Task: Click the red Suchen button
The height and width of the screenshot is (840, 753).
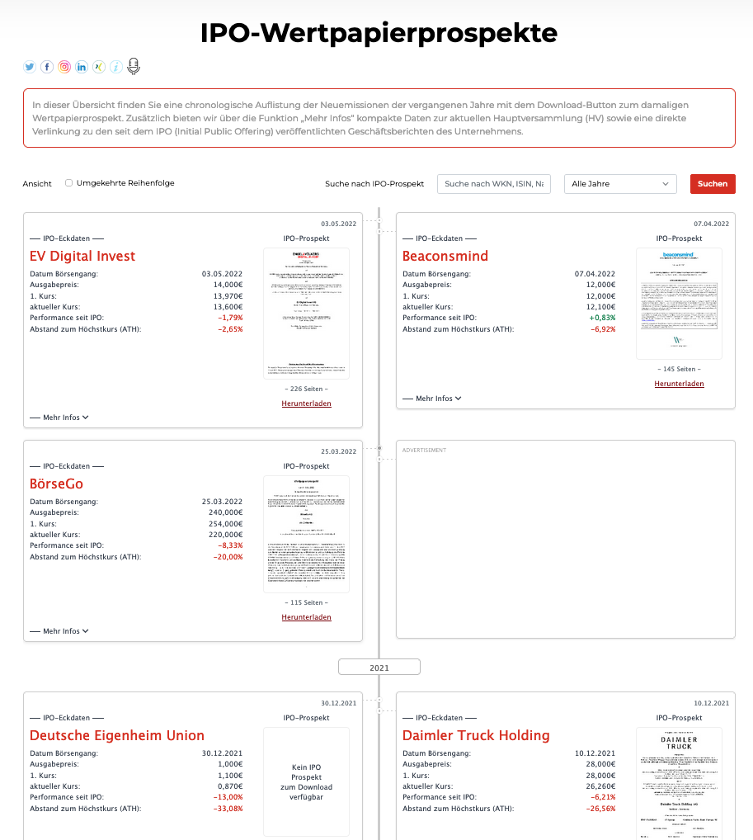Action: tap(713, 184)
